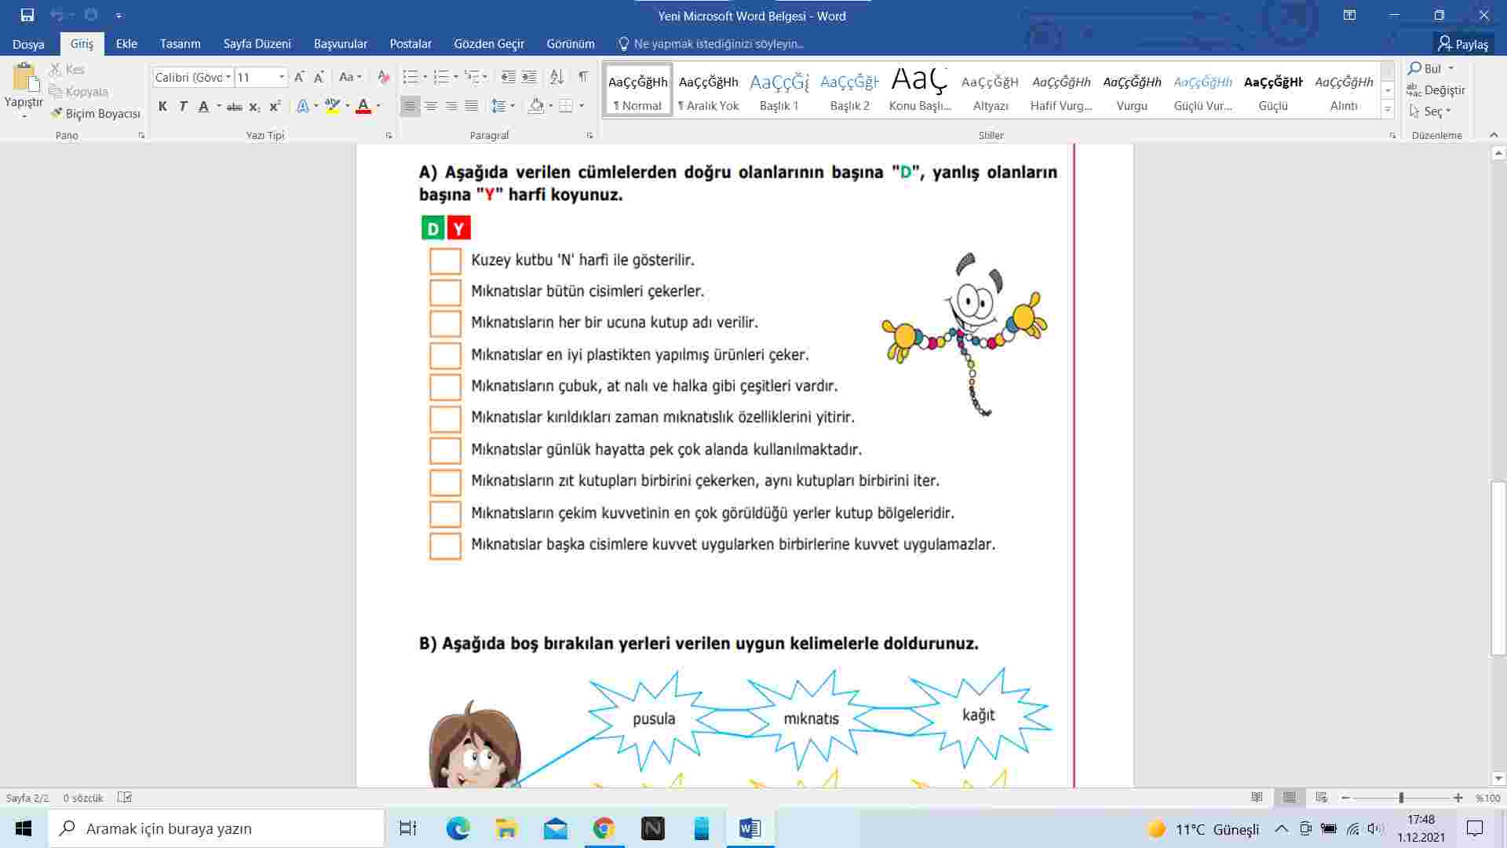Click the Windows search box Aramak için buraya yazın

click(217, 828)
